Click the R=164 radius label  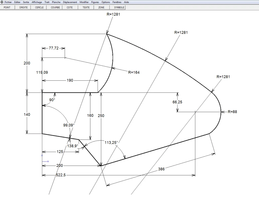(x=134, y=72)
